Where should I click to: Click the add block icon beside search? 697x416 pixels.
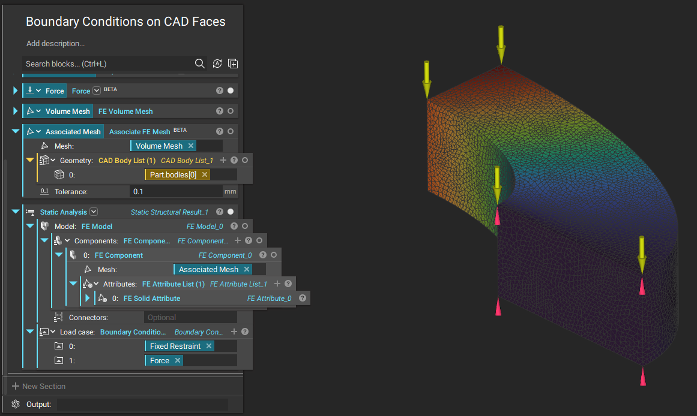[x=233, y=64]
